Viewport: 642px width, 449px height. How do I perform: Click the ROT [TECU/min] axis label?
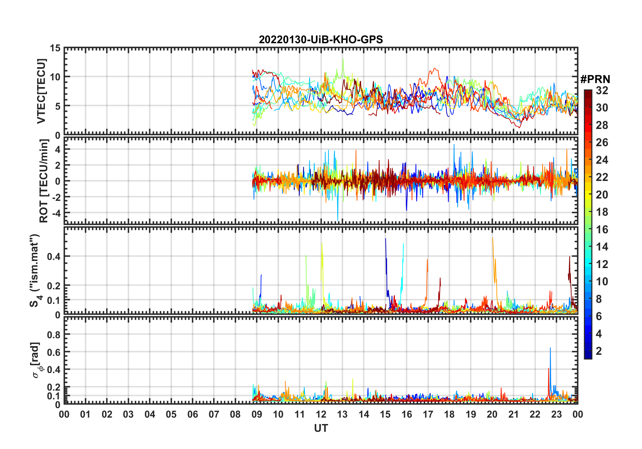pyautogui.click(x=44, y=181)
